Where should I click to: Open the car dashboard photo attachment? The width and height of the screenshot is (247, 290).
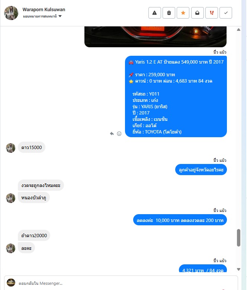point(155,36)
